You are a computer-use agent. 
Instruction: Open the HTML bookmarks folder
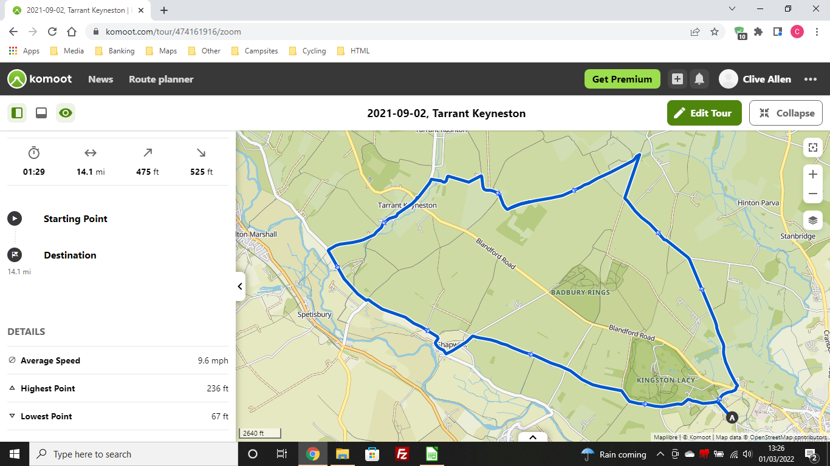(353, 51)
